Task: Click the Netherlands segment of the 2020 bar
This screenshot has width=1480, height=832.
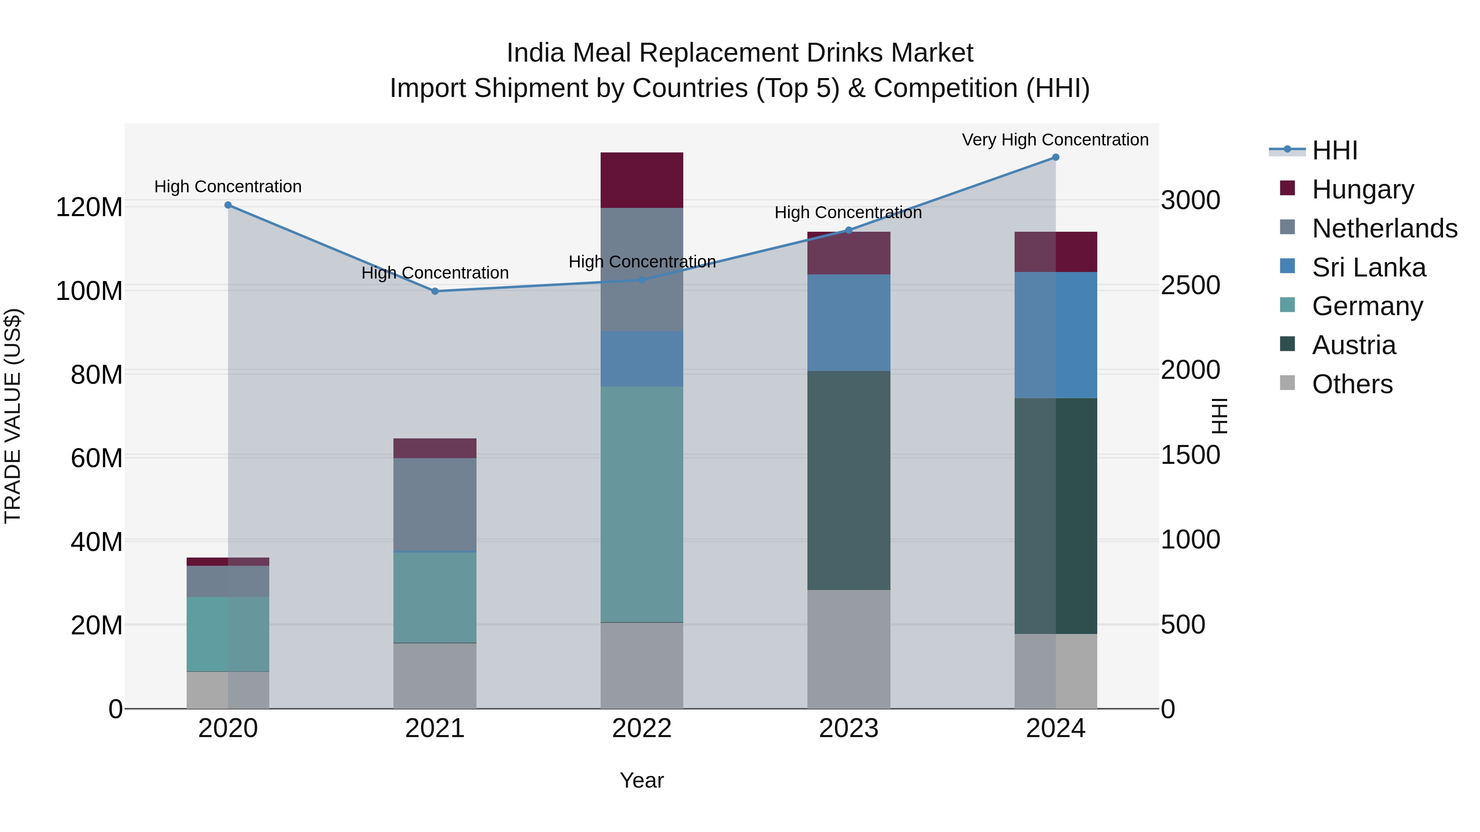Action: (x=228, y=582)
